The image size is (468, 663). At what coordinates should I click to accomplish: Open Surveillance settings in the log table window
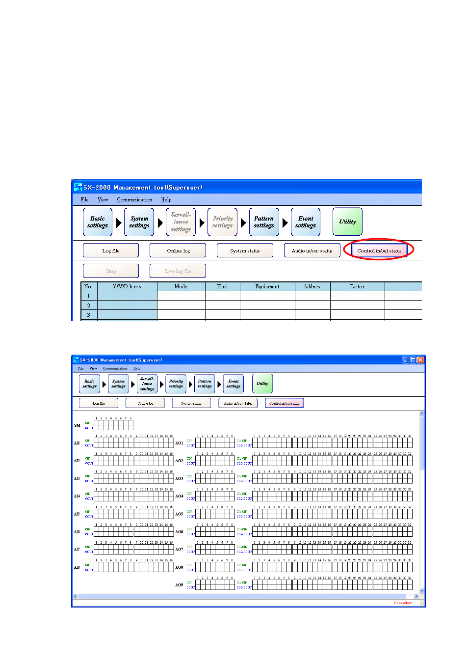(x=181, y=222)
